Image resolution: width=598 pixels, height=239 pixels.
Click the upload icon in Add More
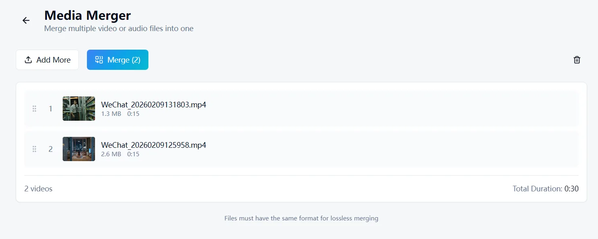click(x=28, y=60)
